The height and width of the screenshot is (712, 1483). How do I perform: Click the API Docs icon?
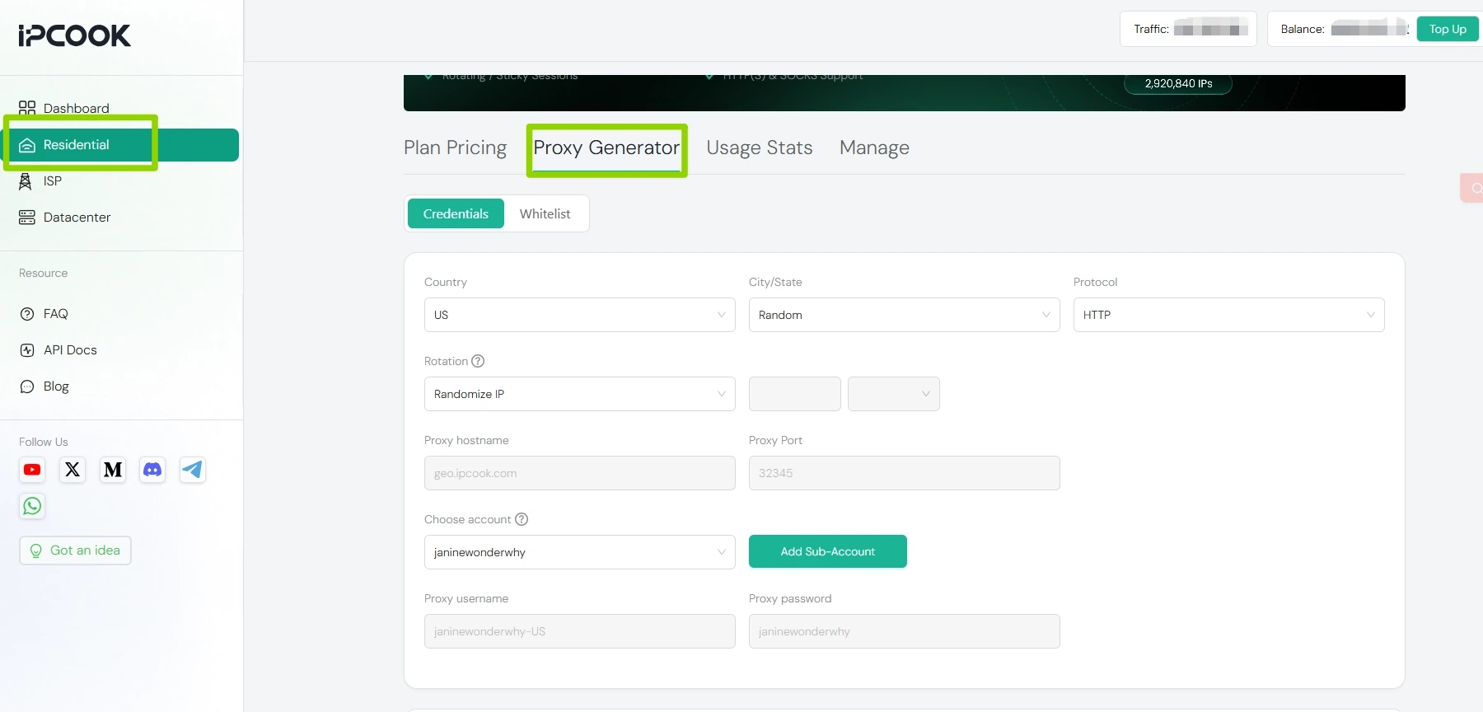pyautogui.click(x=27, y=350)
